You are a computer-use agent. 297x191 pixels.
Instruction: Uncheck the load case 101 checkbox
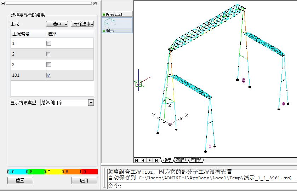[x=49, y=75]
